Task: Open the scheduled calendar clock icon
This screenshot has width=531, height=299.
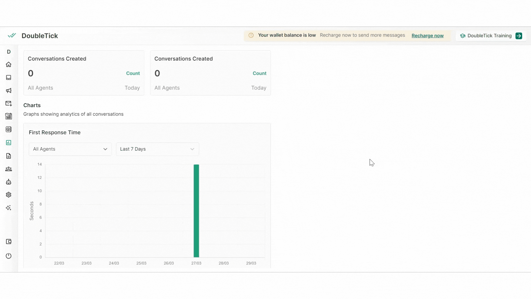Action: click(9, 116)
